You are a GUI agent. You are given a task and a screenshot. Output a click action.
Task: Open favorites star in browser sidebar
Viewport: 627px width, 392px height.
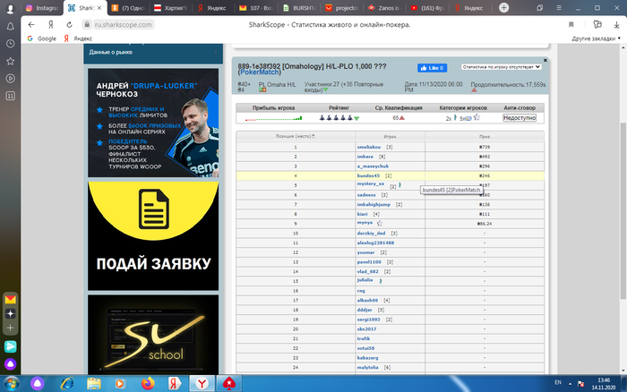tap(11, 61)
